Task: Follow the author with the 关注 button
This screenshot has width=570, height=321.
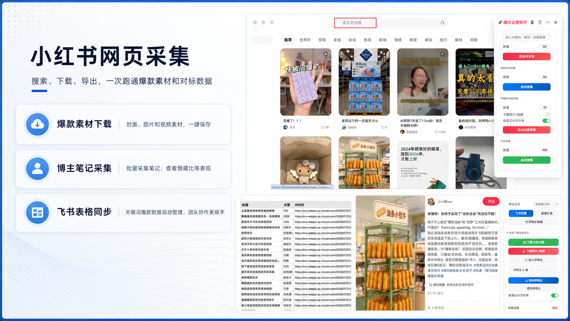Action: (491, 202)
